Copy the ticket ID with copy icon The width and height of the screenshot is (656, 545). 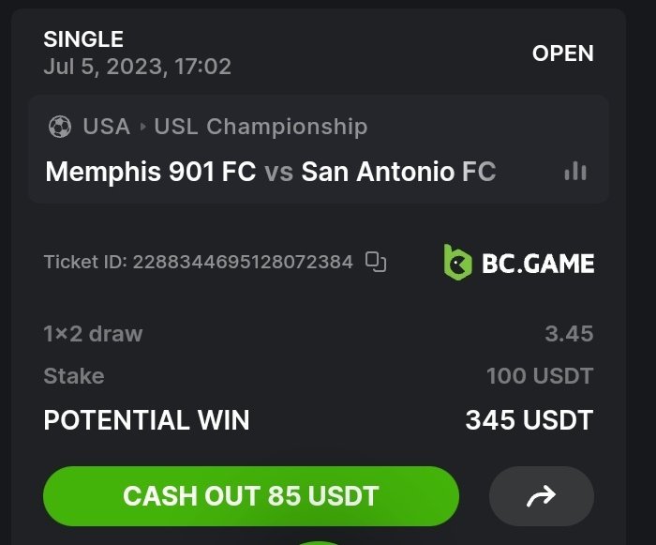[x=376, y=262]
